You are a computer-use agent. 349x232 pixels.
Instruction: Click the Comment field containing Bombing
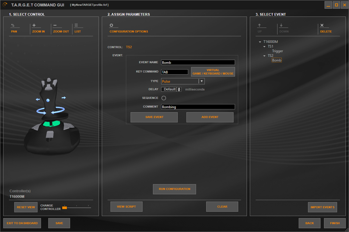coord(198,107)
